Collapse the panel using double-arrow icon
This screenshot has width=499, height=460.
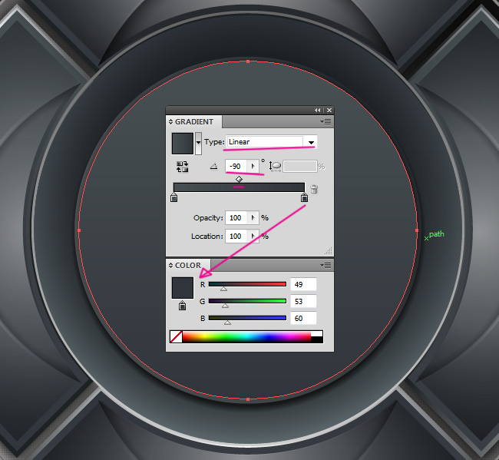coord(318,110)
